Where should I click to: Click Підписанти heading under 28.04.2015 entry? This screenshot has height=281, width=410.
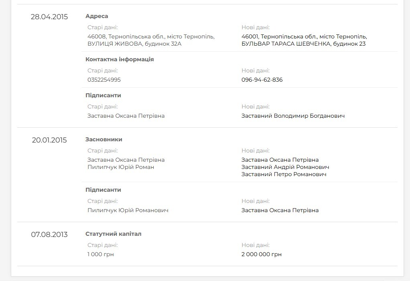tap(103, 95)
